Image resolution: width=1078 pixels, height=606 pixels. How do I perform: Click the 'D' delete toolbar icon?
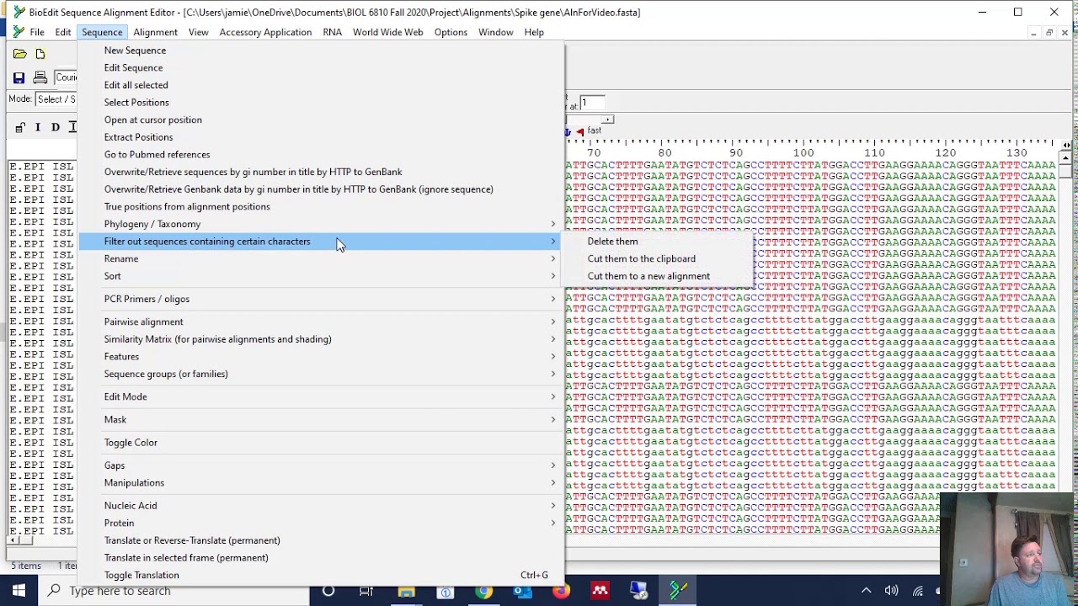click(56, 127)
